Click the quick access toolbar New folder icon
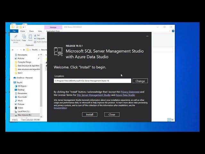This screenshot has height=154, width=205. tap(20, 27)
